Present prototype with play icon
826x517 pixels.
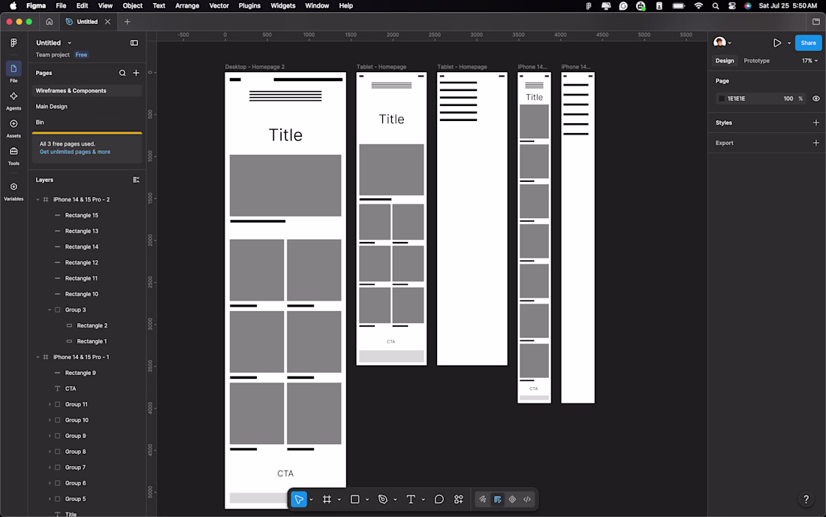777,43
